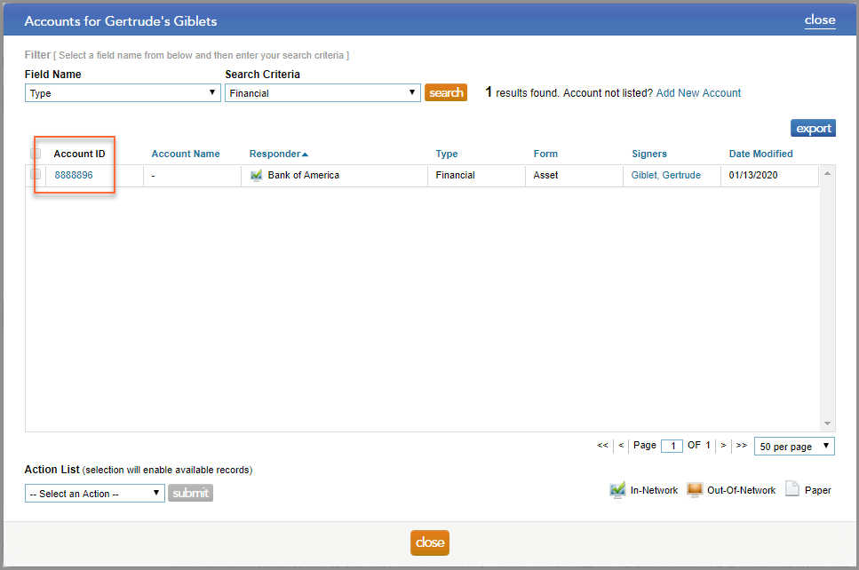Click inside the Page number input field
The width and height of the screenshot is (859, 570).
tap(672, 445)
